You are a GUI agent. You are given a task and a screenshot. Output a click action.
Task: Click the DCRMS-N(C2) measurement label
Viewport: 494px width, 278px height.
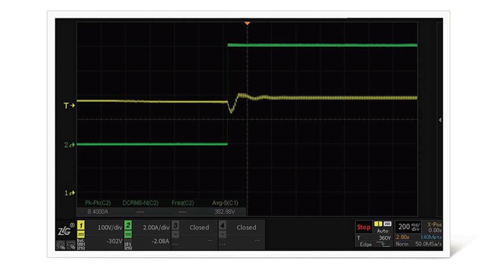141,203
